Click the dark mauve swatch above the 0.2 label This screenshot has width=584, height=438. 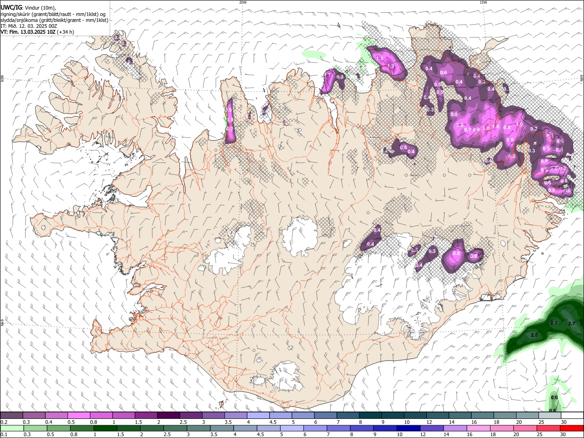[11, 415]
